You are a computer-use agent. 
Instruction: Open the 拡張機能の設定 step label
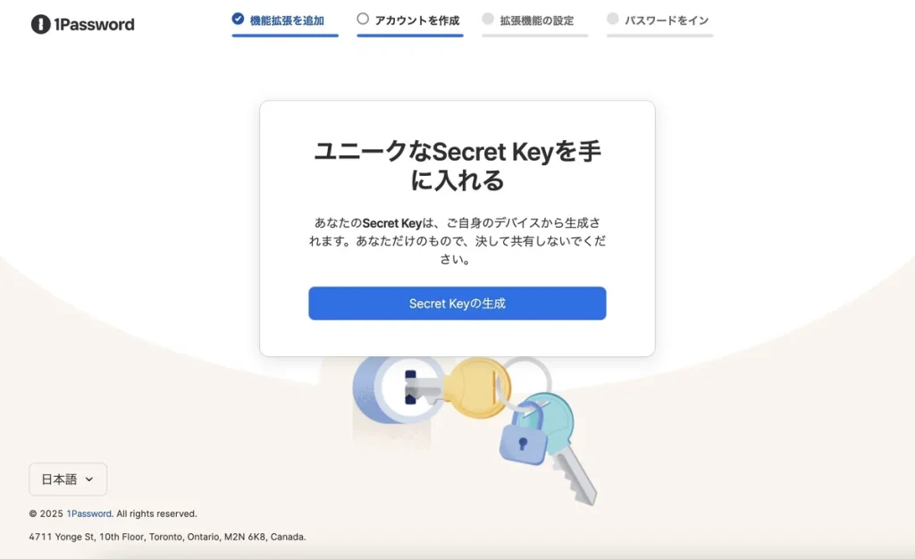pyautogui.click(x=536, y=21)
